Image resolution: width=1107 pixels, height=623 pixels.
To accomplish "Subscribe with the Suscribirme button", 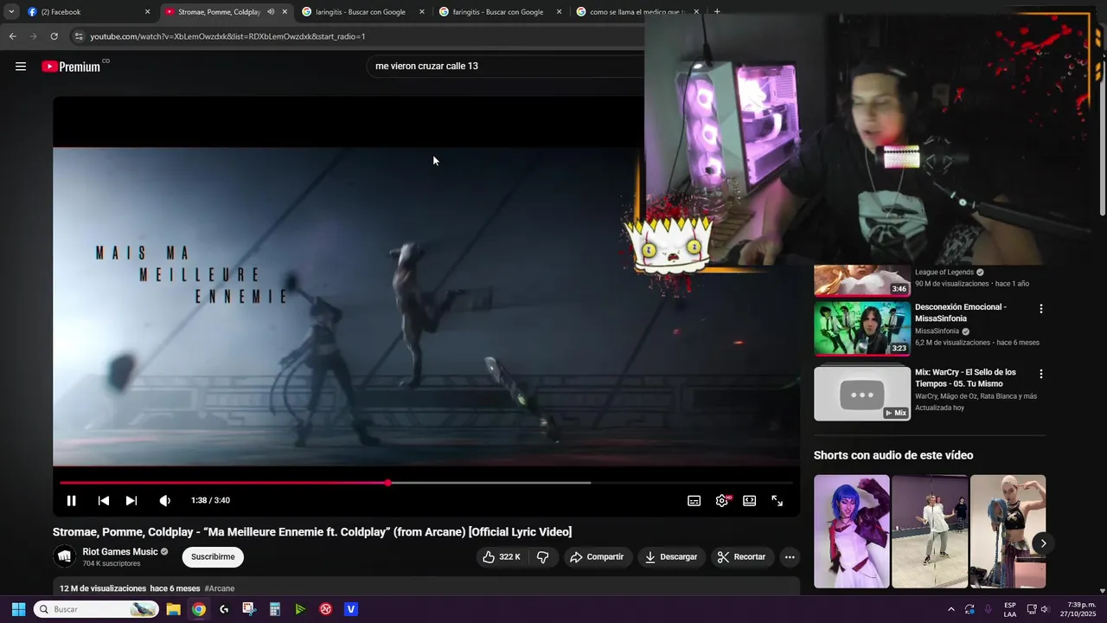I will click(x=213, y=557).
